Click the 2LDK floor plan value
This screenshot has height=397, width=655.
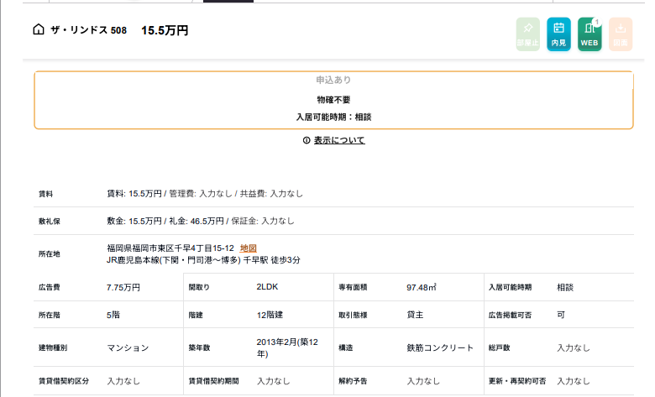(269, 287)
